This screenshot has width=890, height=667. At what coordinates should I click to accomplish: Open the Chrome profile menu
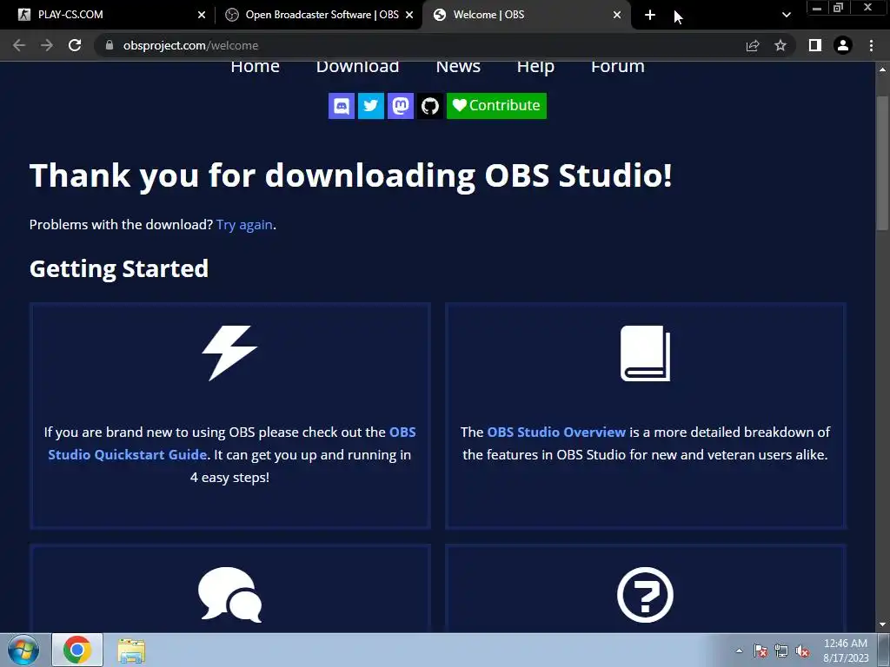pyautogui.click(x=843, y=45)
